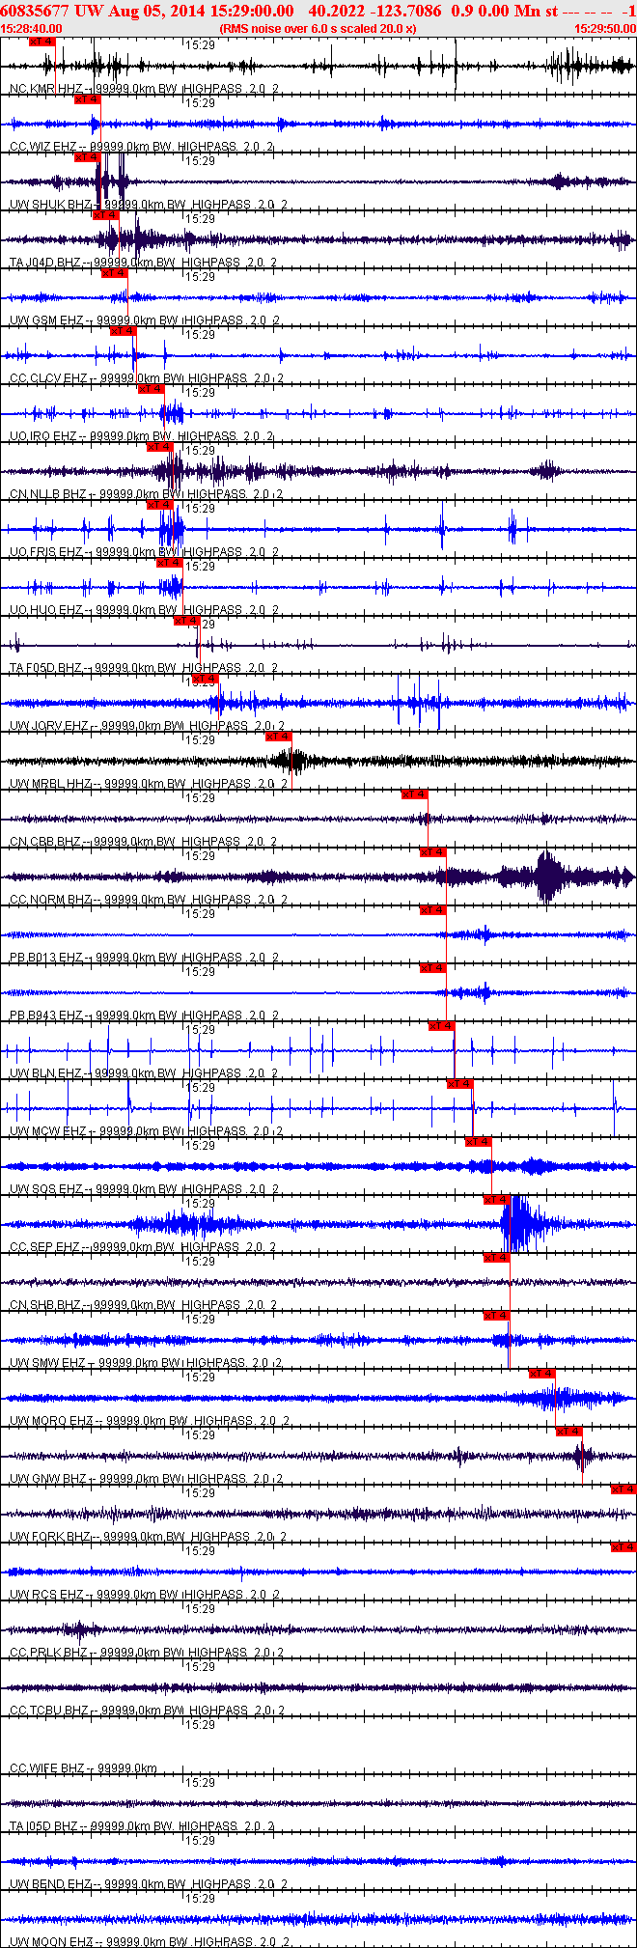637x1948 pixels.
Task: Select the red pick flag on UW.BLN trace
Action: click(x=442, y=1026)
